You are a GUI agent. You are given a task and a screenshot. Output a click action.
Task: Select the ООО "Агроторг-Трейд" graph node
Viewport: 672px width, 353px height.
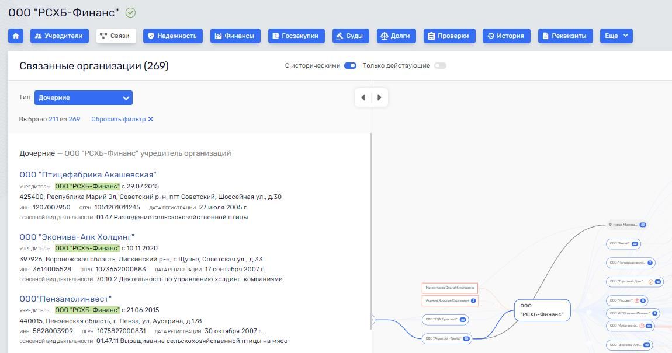coord(447,338)
